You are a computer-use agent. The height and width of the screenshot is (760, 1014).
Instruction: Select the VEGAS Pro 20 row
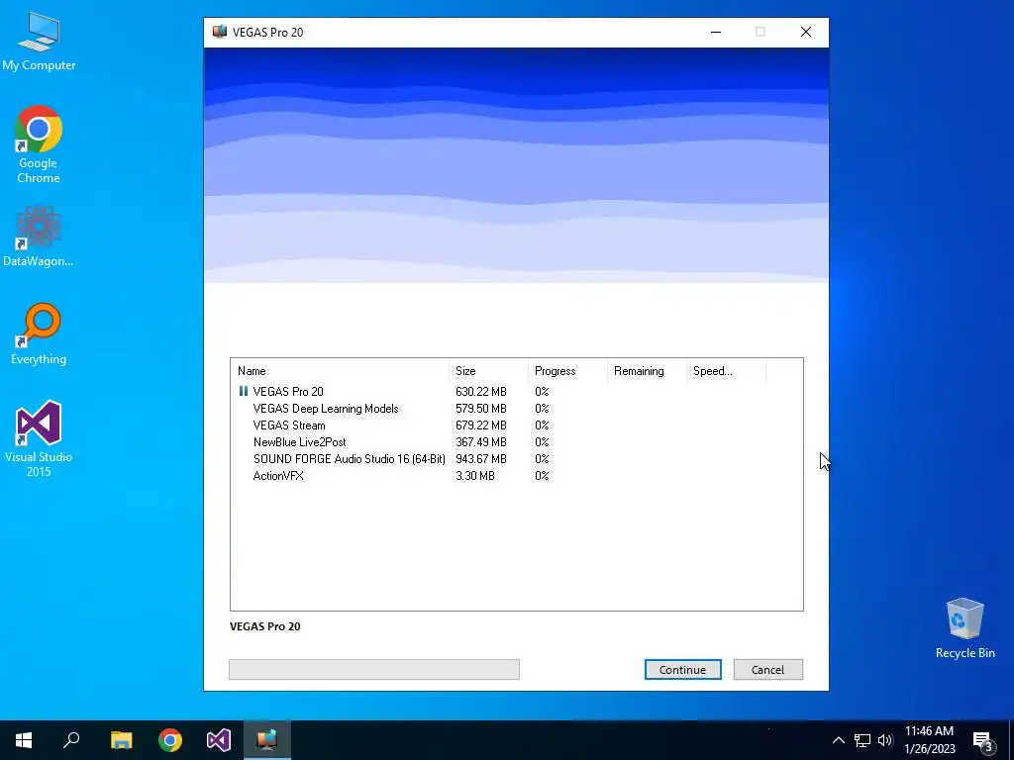516,392
